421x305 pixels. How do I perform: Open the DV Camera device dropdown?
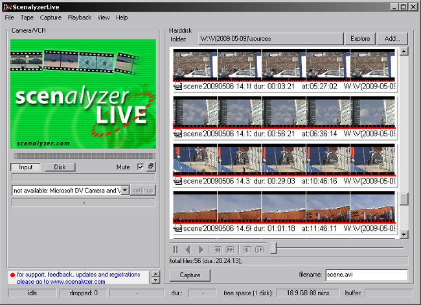[x=125, y=190]
